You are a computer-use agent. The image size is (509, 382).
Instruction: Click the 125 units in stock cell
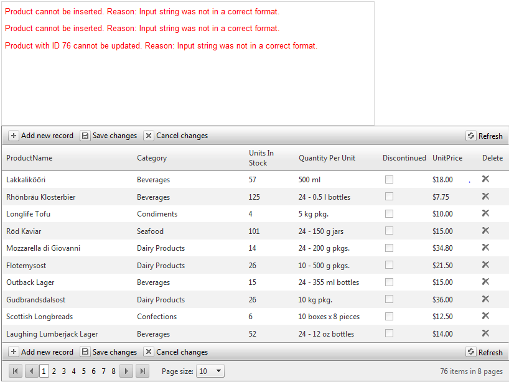[x=254, y=197]
